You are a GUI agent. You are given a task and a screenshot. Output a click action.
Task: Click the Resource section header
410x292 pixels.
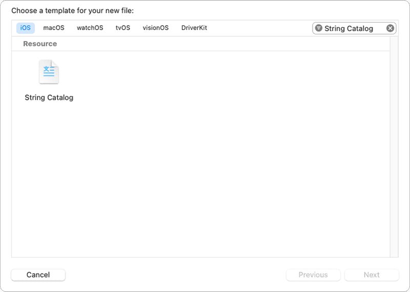[x=40, y=44]
